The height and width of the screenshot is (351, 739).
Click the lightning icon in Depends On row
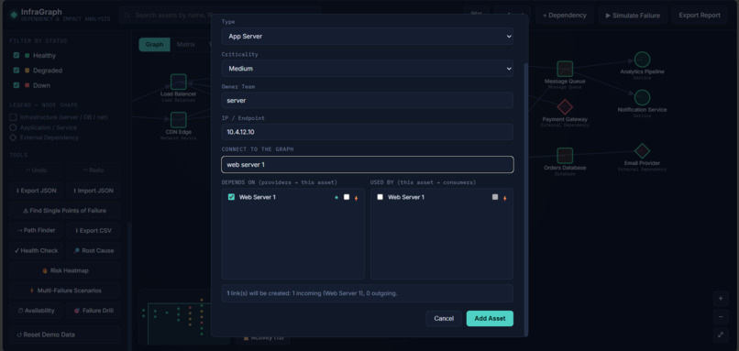[356, 198]
